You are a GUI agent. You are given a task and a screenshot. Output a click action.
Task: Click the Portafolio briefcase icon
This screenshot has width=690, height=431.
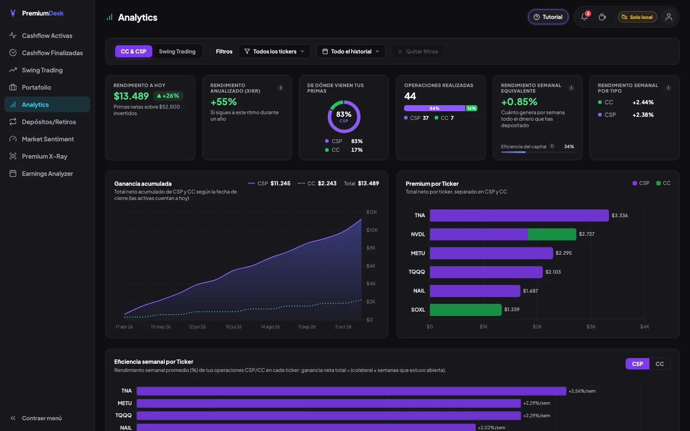point(13,87)
